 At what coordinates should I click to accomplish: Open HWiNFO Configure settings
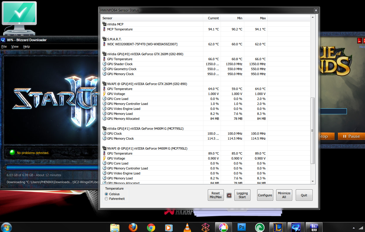coord(265,195)
